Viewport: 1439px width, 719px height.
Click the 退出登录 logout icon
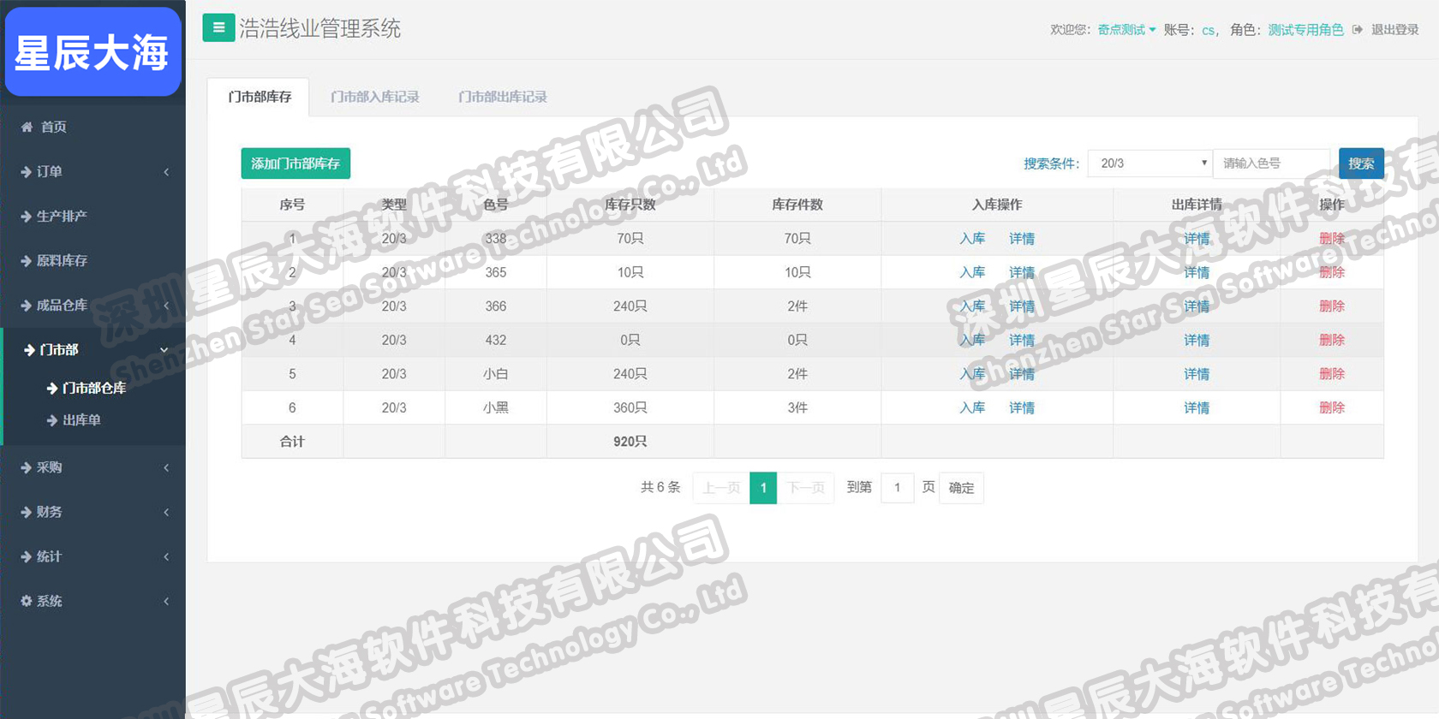point(1358,30)
